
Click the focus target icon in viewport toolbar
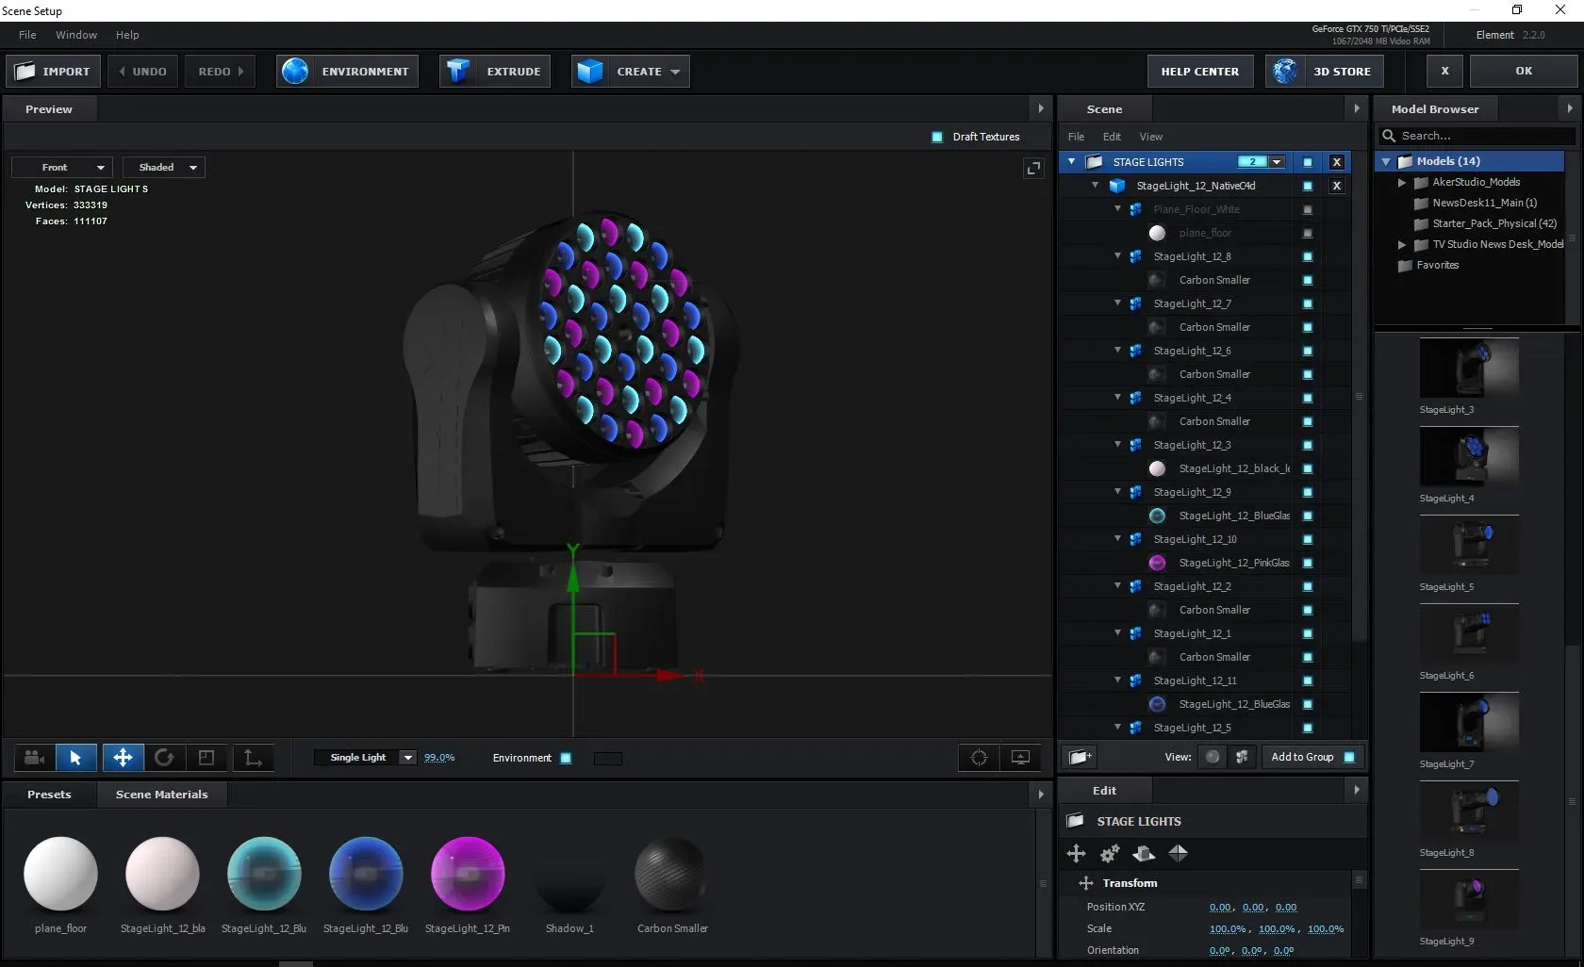979,758
